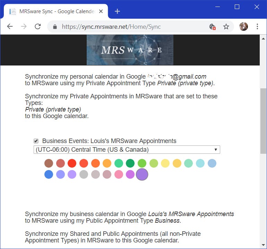This screenshot has height=249, width=267.
Task: Toggle the Business Events checkbox
Action: [x=36, y=141]
